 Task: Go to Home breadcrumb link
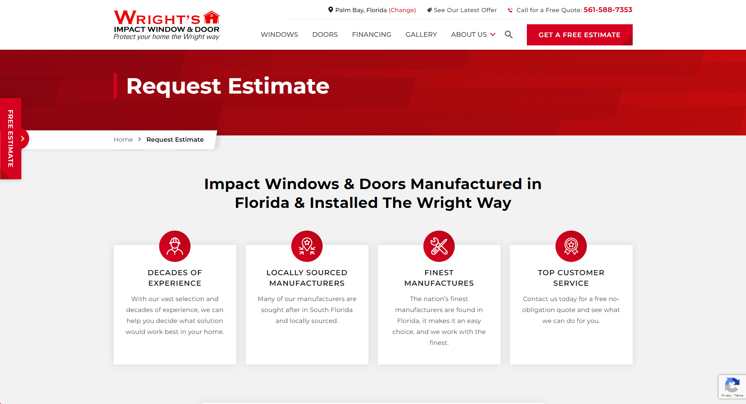[123, 139]
